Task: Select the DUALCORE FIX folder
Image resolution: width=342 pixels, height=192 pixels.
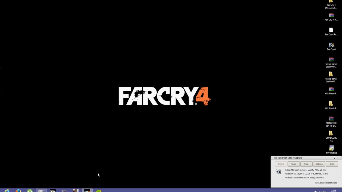Action: [x=331, y=136]
